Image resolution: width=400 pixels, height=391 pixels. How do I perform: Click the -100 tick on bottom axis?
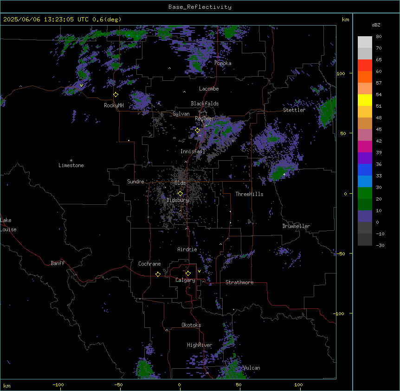[58, 384]
